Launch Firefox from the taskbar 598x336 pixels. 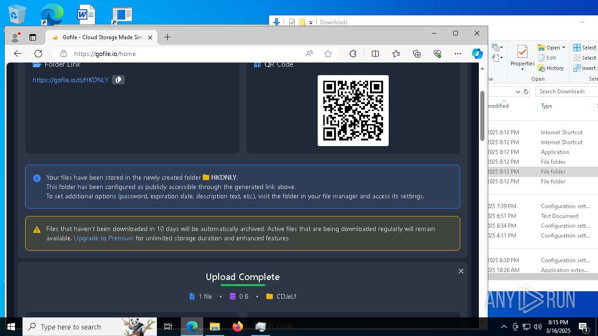(x=238, y=327)
